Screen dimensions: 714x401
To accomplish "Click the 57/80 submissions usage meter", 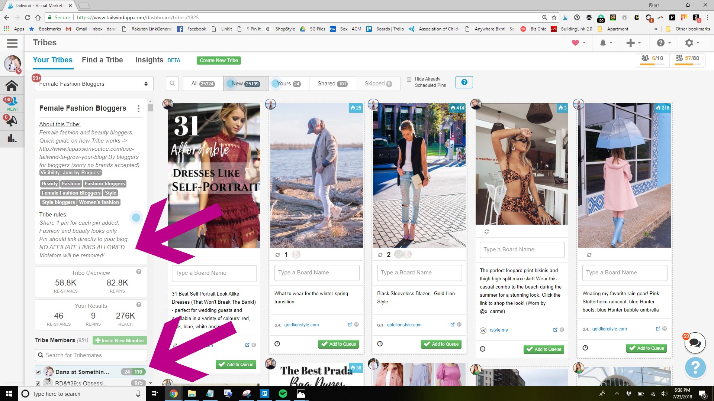I will [687, 59].
